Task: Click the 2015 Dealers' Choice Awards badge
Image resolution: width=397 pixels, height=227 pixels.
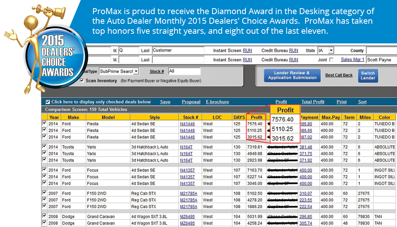Action: click(x=56, y=57)
